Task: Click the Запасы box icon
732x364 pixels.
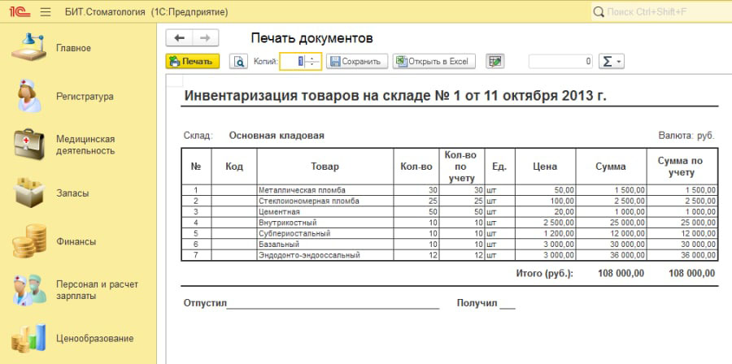Action: pos(29,192)
